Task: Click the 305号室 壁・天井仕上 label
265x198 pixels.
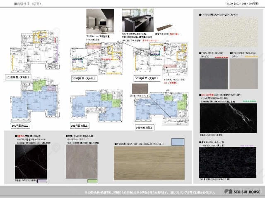Action: click(x=147, y=78)
